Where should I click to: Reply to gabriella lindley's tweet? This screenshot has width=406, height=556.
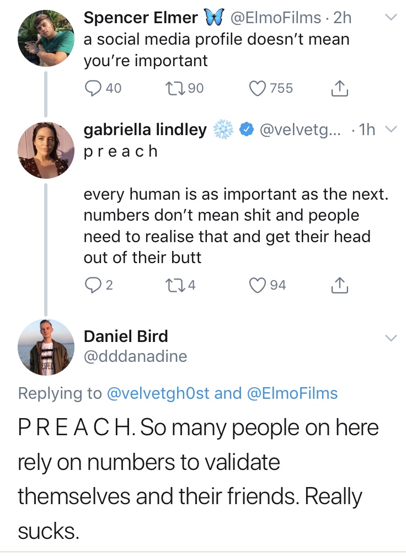point(93,285)
